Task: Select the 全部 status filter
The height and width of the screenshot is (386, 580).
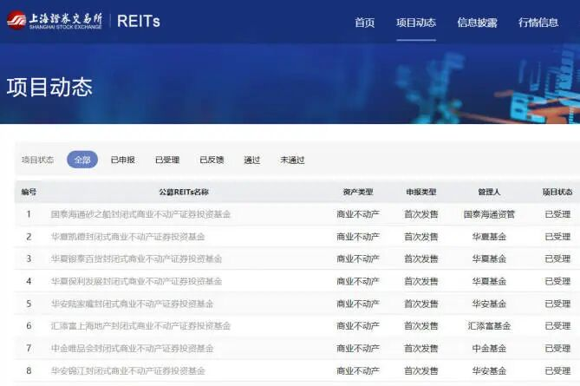Action: tap(82, 160)
